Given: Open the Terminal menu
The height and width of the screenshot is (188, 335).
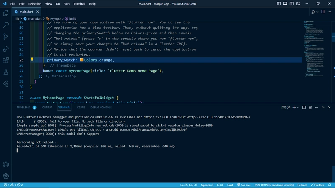Looking at the screenshot, I should pyautogui.click(x=78, y=4).
